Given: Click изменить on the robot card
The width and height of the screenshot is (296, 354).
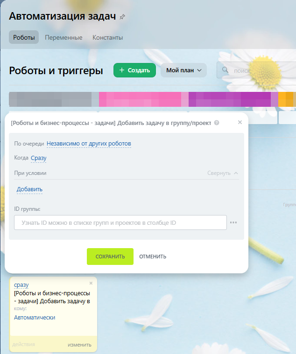Looking at the screenshot, I should click(x=79, y=345).
